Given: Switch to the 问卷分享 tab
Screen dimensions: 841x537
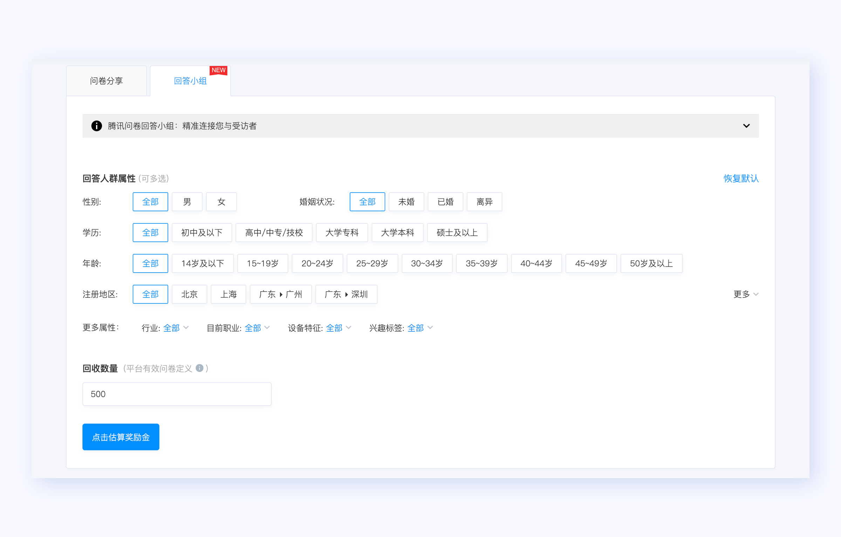Looking at the screenshot, I should tap(106, 81).
